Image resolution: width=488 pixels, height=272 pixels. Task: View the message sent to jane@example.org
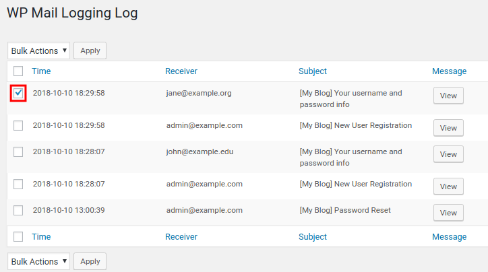point(448,96)
